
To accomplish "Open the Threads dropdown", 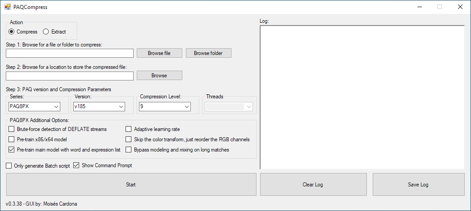I will coord(229,106).
